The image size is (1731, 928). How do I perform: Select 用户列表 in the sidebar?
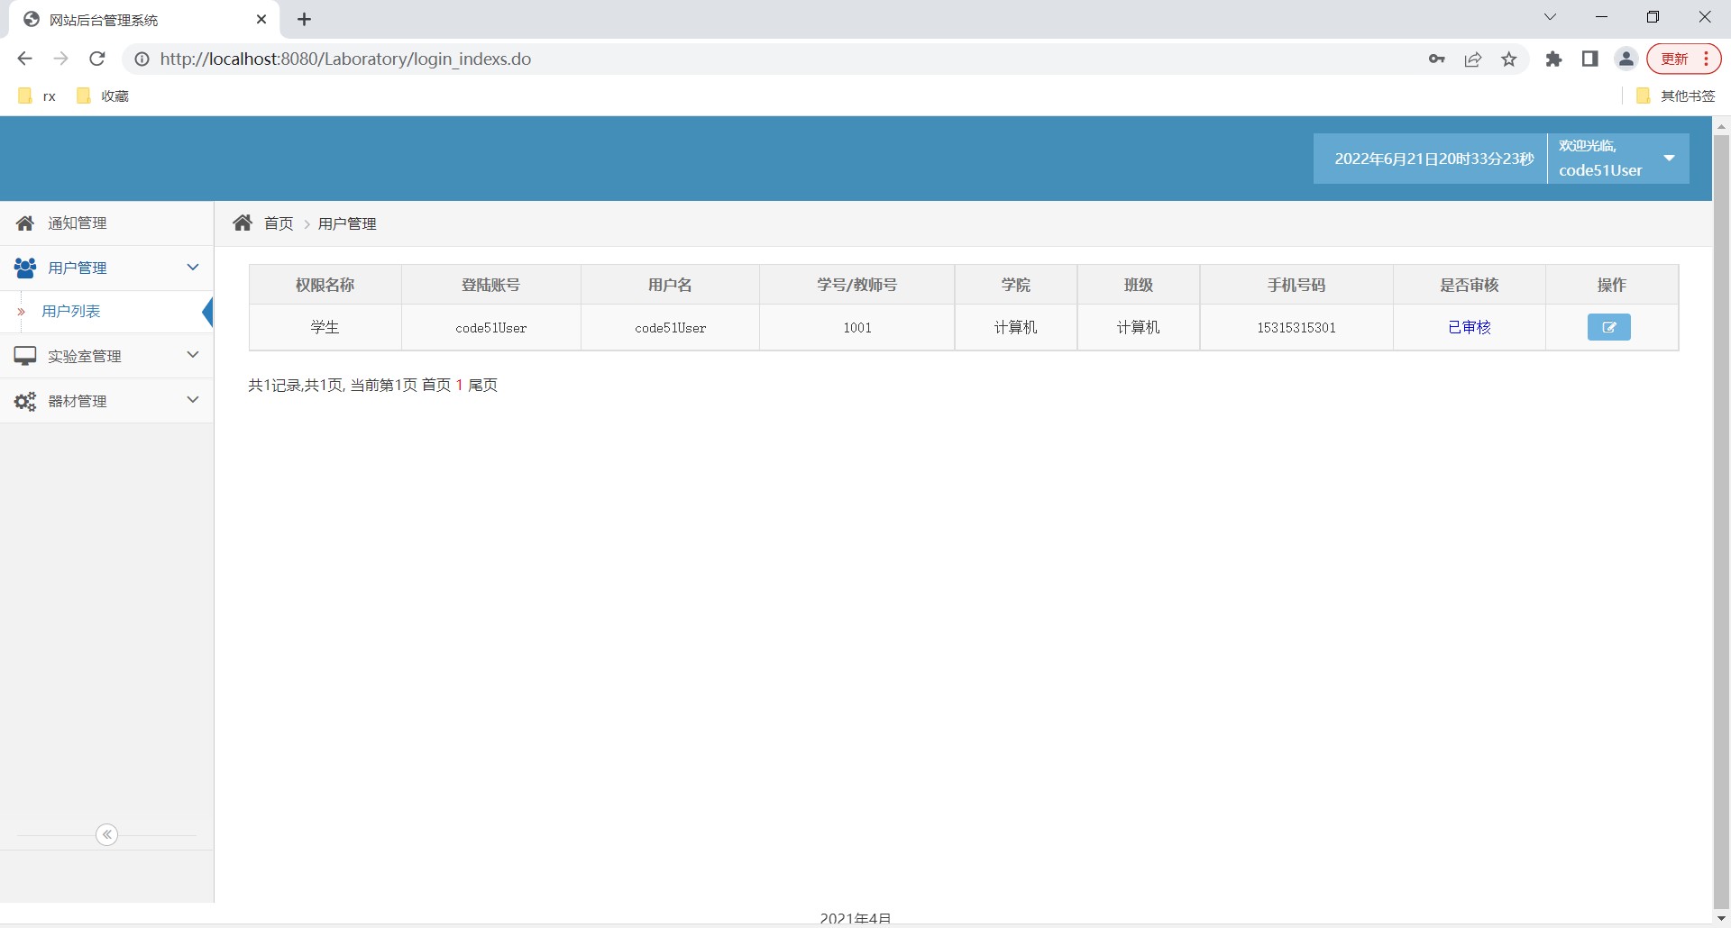73,311
